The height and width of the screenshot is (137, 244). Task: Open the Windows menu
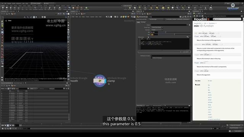(x=19, y=3)
